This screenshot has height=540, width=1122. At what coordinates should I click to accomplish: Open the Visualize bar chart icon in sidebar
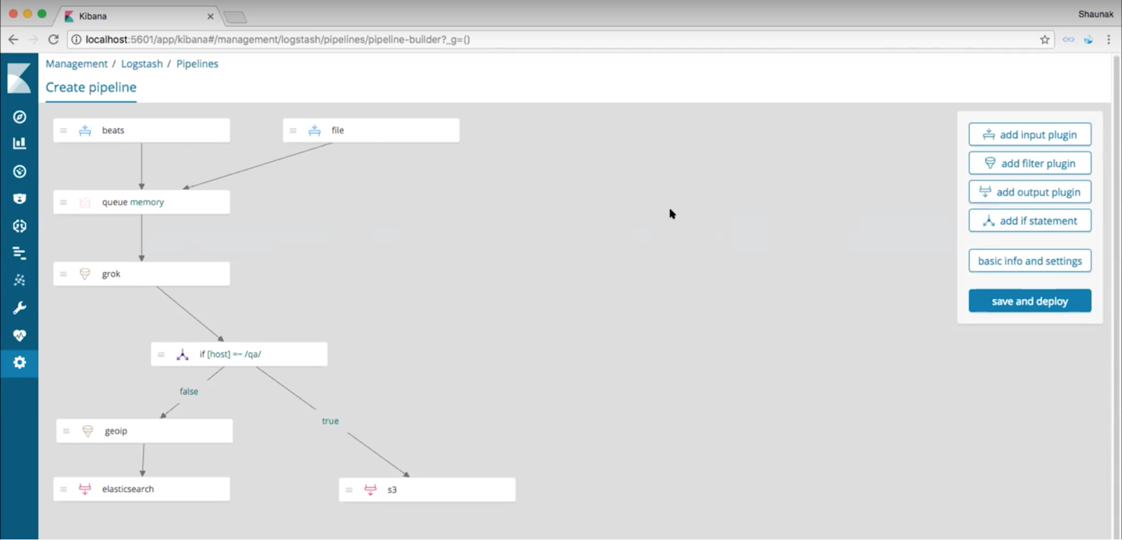19,144
